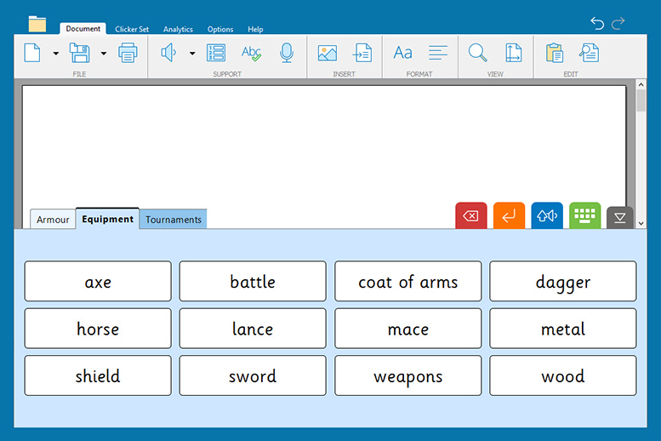The height and width of the screenshot is (441, 661).
Task: Click the red delete word button
Action: [x=470, y=216]
